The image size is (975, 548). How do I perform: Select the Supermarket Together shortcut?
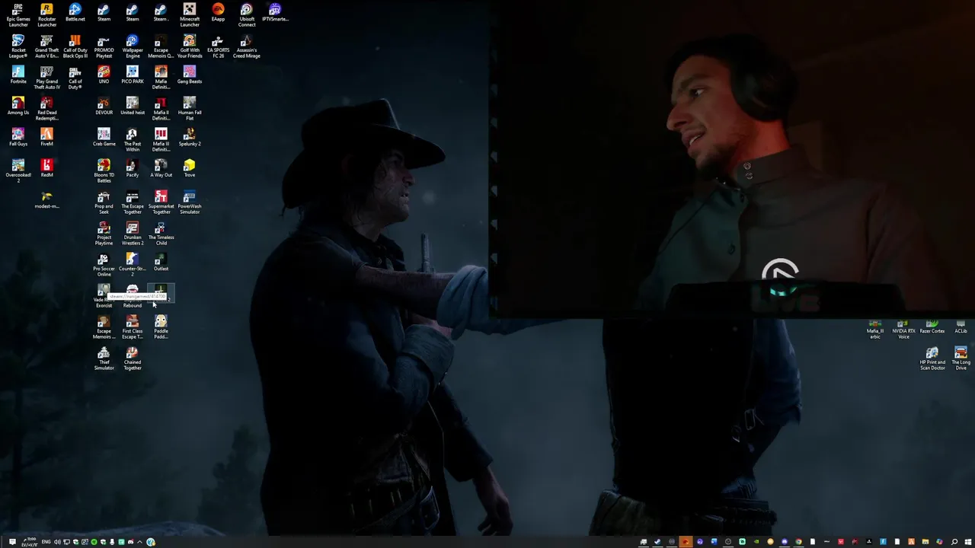point(161,202)
